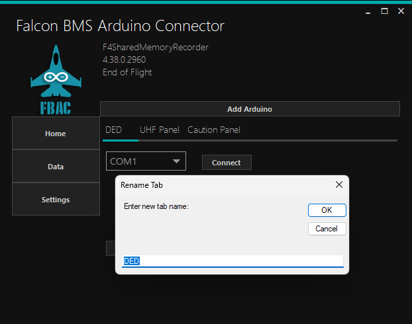The height and width of the screenshot is (324, 412).
Task: Open the Settings section
Action: pos(56,200)
